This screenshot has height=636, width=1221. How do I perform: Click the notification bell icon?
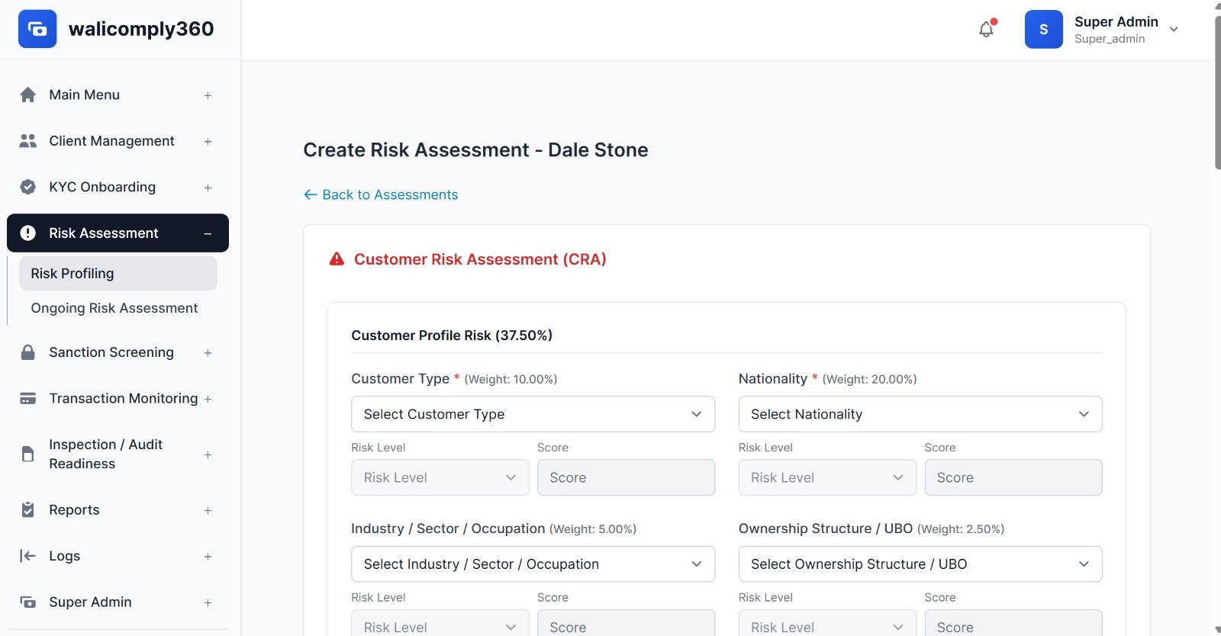click(986, 30)
